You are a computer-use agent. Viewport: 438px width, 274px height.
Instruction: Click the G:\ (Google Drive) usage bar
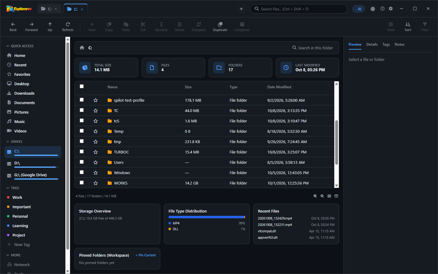tap(36, 179)
